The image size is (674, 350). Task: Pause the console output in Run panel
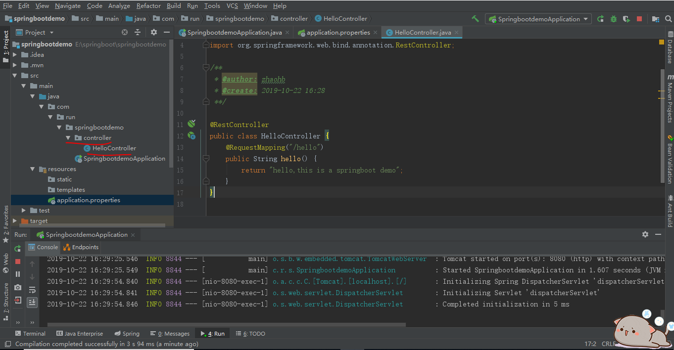18,274
